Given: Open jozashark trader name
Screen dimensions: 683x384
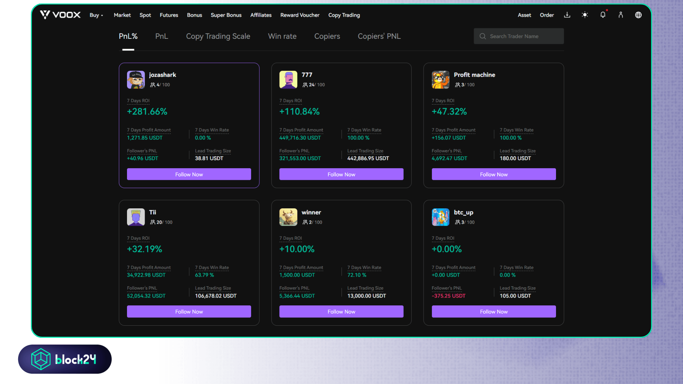Looking at the screenshot, I should 163,75.
